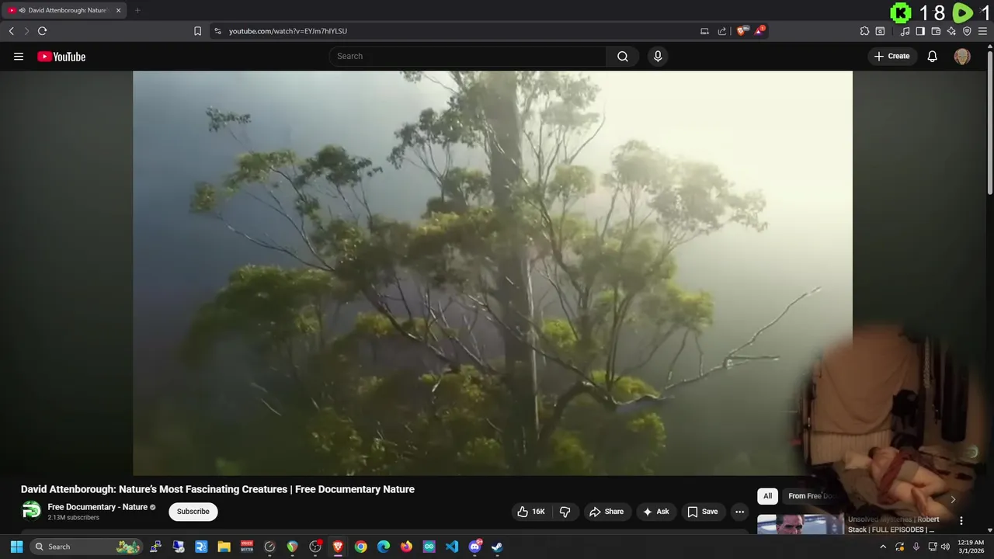
Task: Open Arduino IDE from taskbar
Action: click(x=429, y=547)
